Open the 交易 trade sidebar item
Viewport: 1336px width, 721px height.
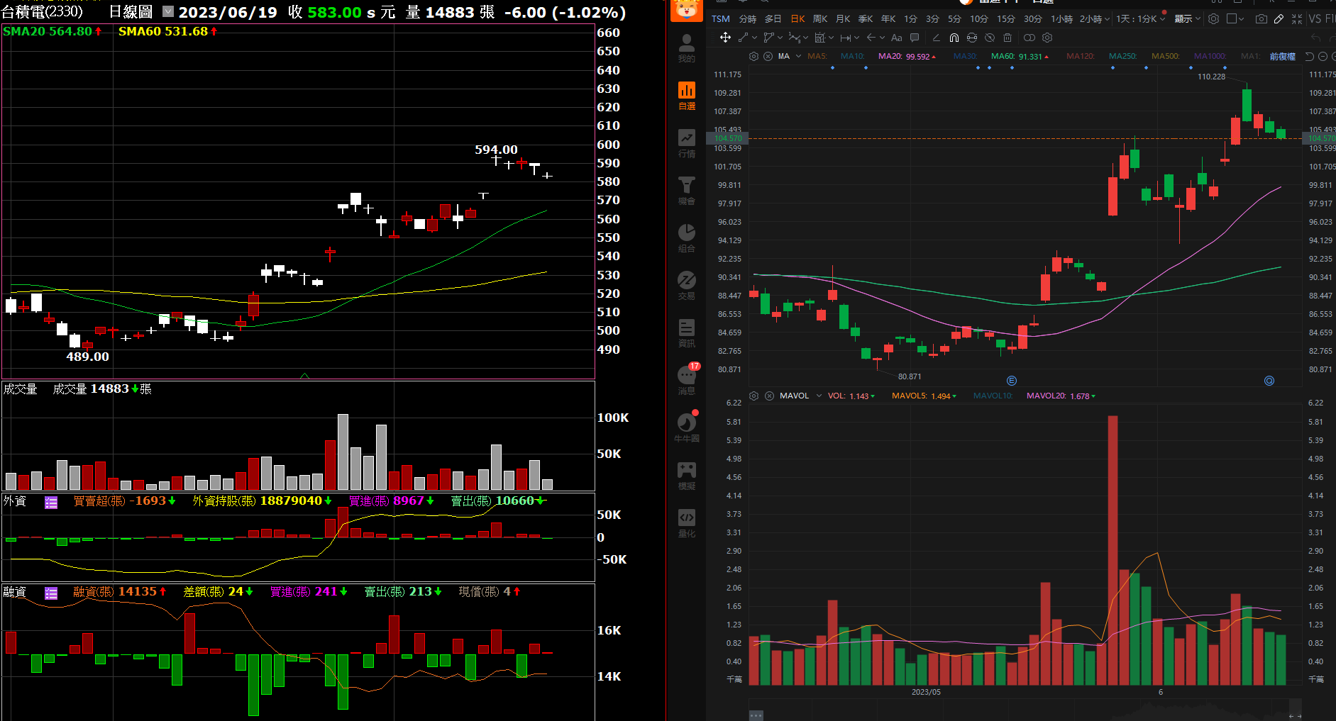[x=687, y=286]
